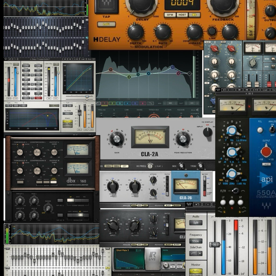276x276 pixels.
Task: Click the CLA-2A HI FREQ knob
Action: 150,166
